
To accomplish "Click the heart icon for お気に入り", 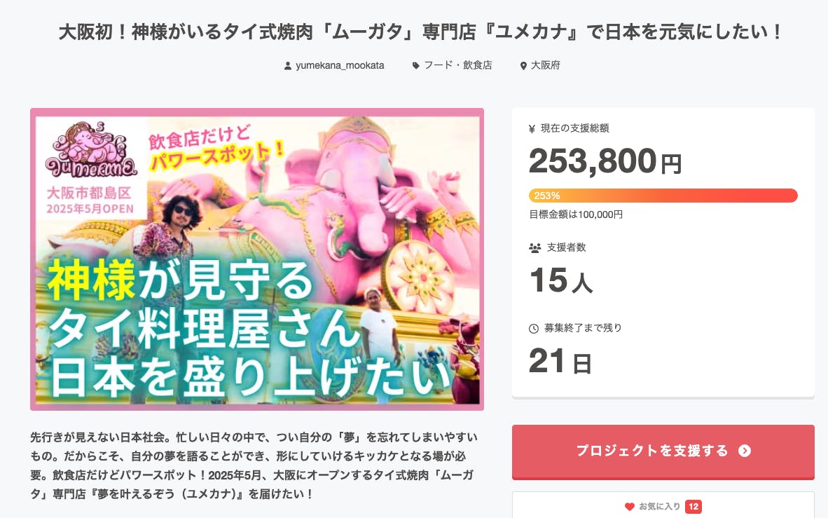I will pyautogui.click(x=629, y=506).
